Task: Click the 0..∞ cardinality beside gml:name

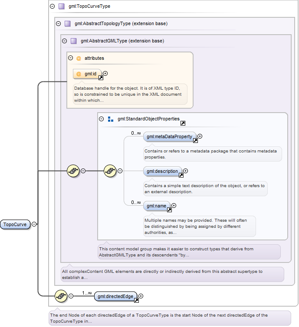Action: coord(136,202)
